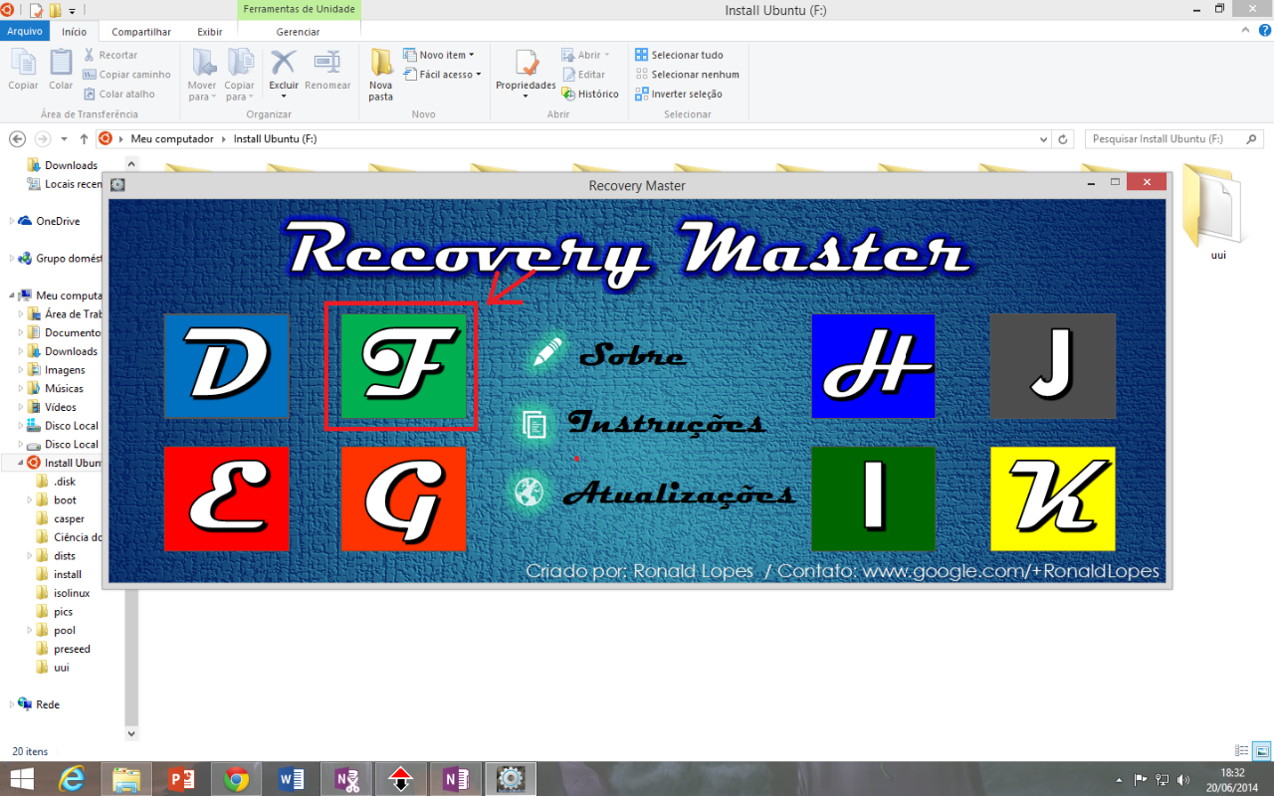Open the casper folder in tree
The height and width of the screenshot is (796, 1274).
(x=69, y=518)
